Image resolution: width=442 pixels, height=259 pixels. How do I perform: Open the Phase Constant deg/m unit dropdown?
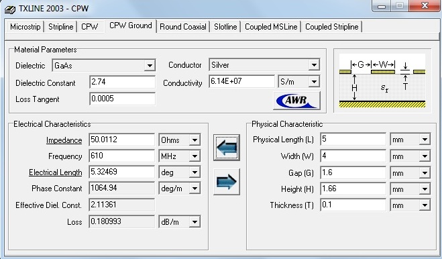(x=195, y=189)
